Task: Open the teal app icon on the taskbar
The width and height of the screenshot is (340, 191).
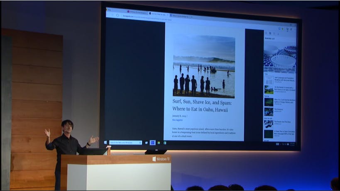Action: click(x=165, y=143)
